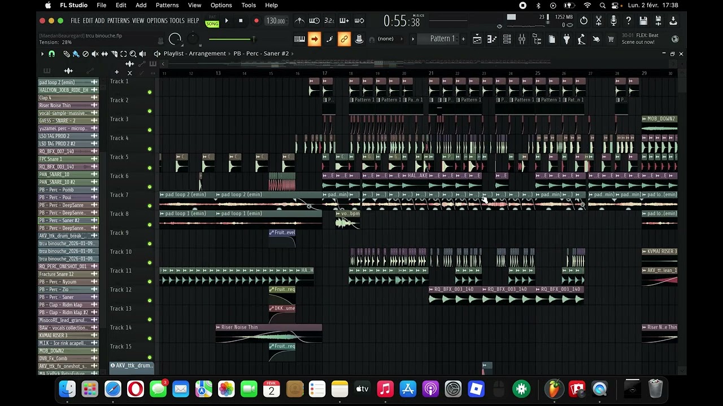Mute Track 7 with its green dot
The height and width of the screenshot is (406, 723).
[x=150, y=206]
